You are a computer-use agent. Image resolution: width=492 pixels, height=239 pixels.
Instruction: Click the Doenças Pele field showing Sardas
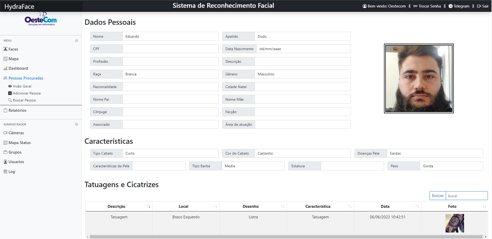pyautogui.click(x=435, y=153)
